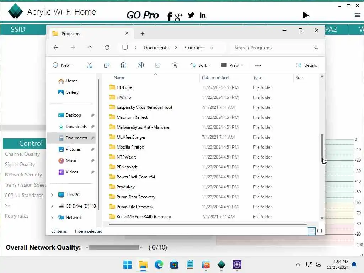Click the Cut scissors icon in Explorer toolbar
The height and width of the screenshot is (273, 364).
89,65
